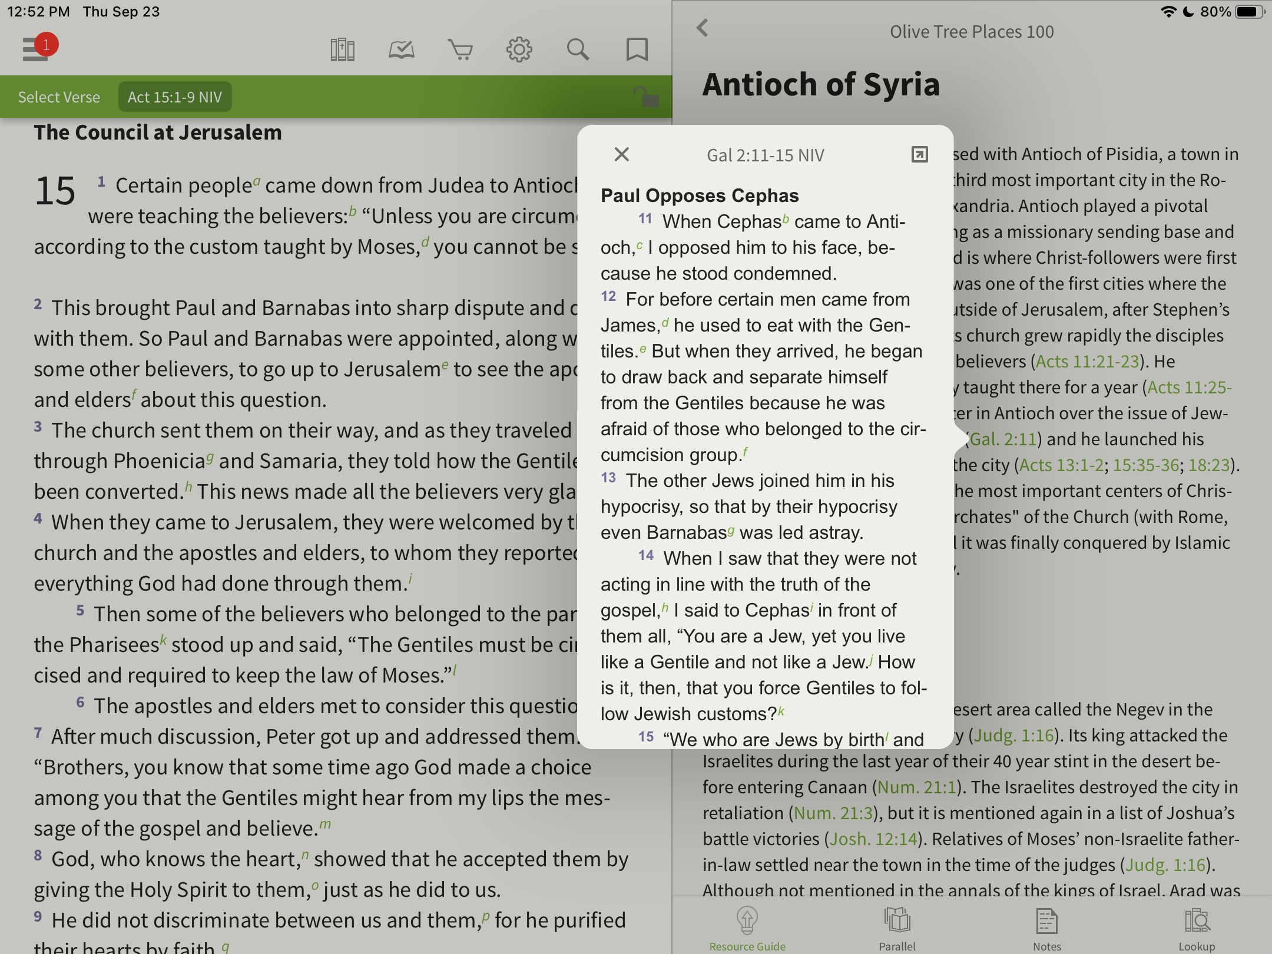Screen dimensions: 1272x954
Task: Switch to the Notes tab
Action: coord(1046,928)
